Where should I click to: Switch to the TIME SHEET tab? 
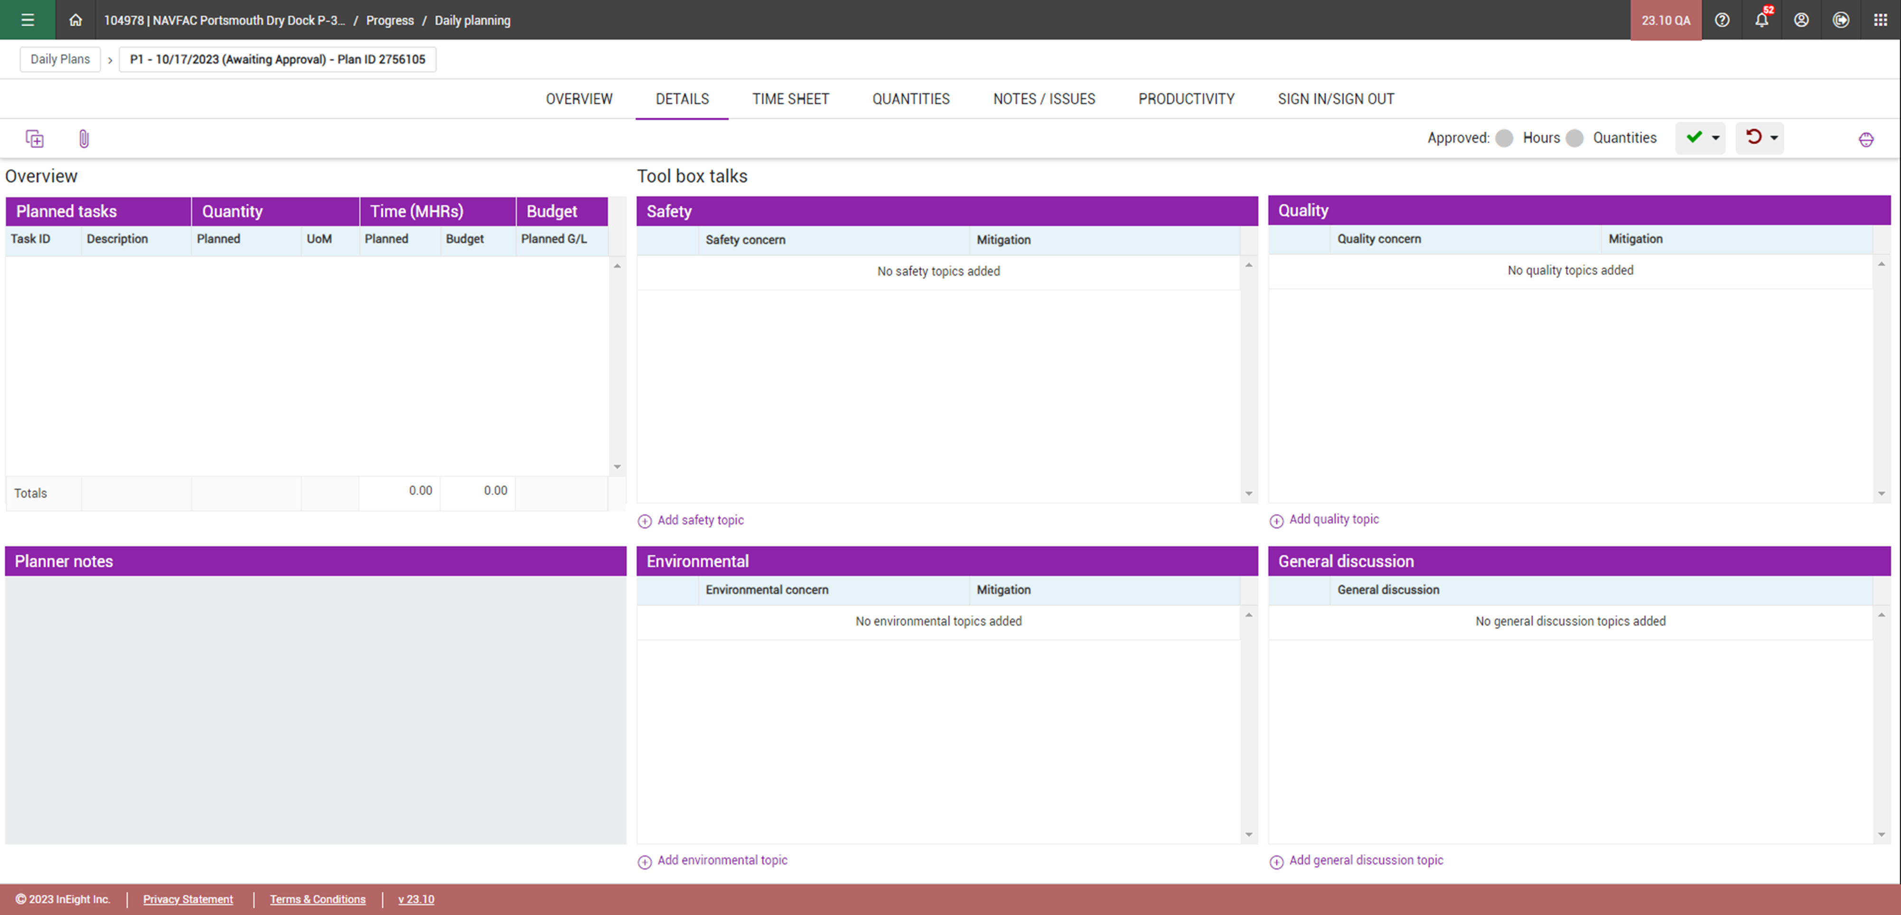pos(790,99)
